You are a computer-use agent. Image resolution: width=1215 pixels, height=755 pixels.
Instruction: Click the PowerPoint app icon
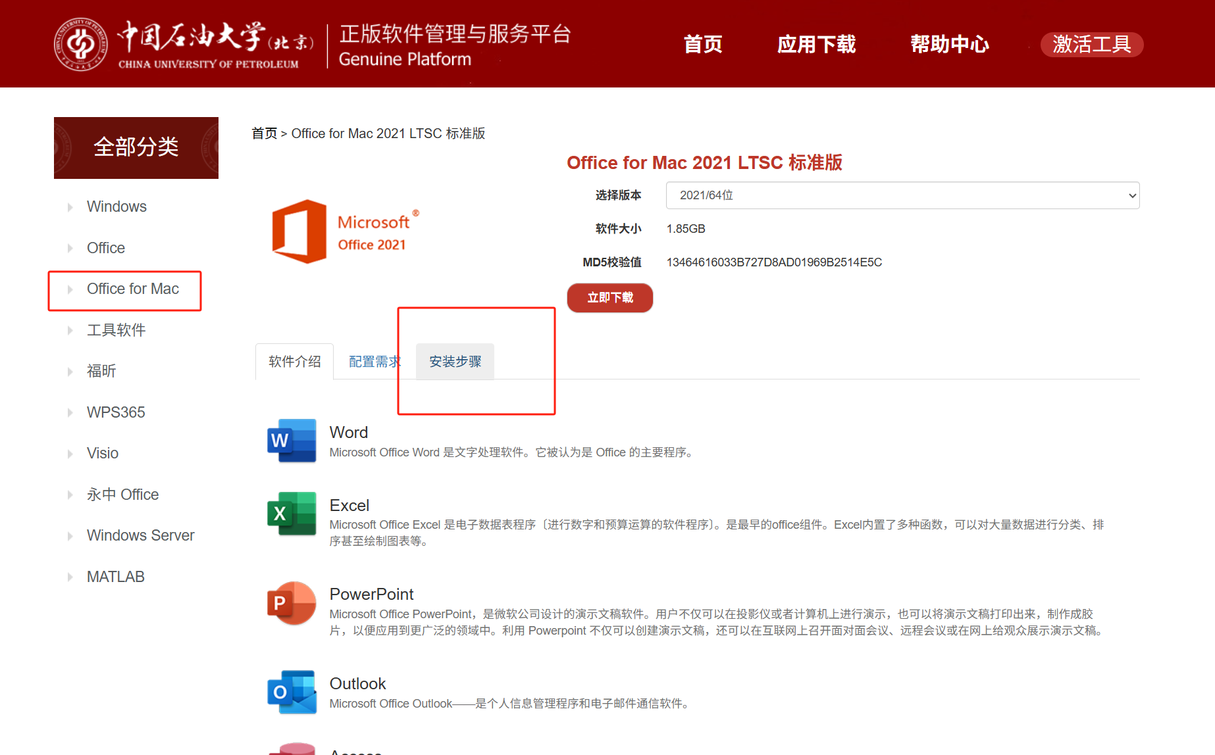[292, 603]
